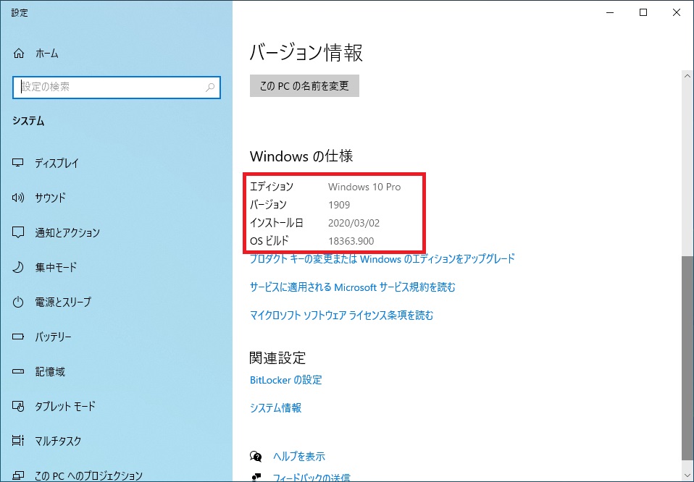The image size is (694, 482).
Task: Click the システム category heading
Action: click(28, 121)
